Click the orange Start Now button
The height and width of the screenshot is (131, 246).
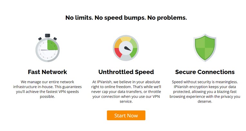(126, 115)
